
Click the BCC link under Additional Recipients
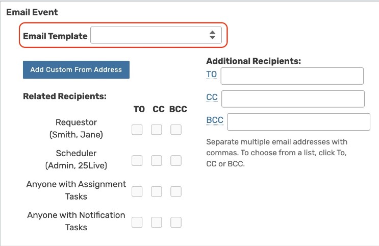click(x=215, y=120)
